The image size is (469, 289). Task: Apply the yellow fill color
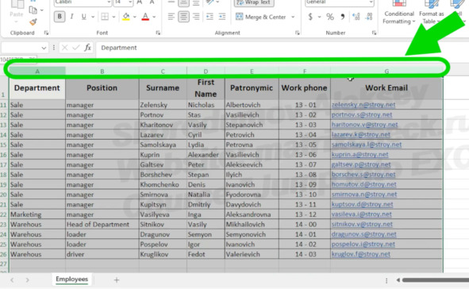(126, 17)
